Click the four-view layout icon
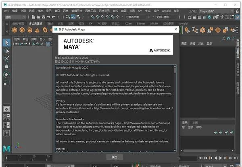 pos(6,117)
